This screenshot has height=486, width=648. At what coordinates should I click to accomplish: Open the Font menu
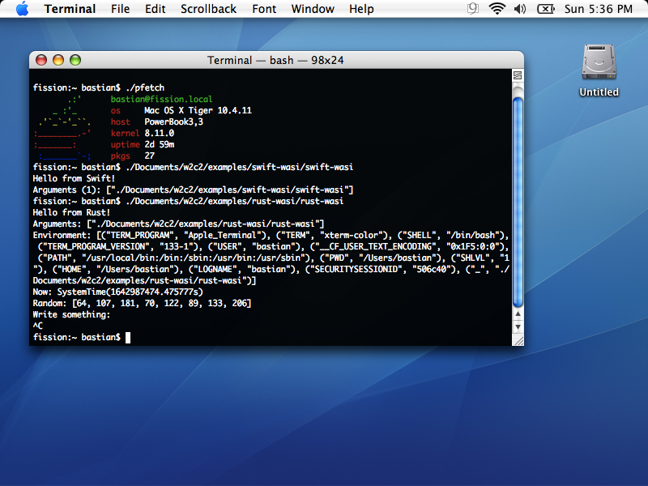(x=264, y=9)
